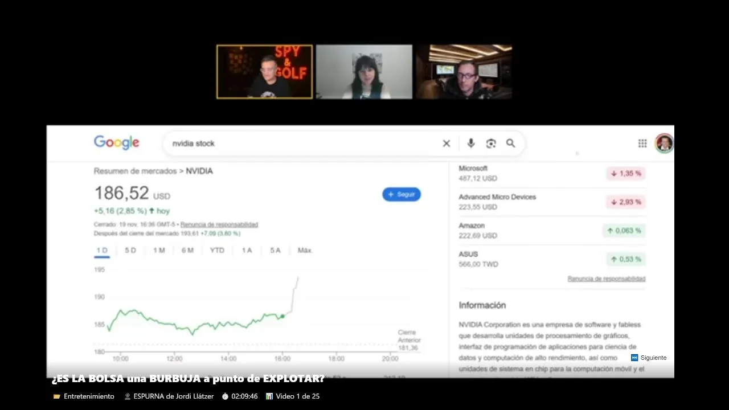This screenshot has width=729, height=410.
Task: Show the Máx. chart range
Action: tap(305, 250)
